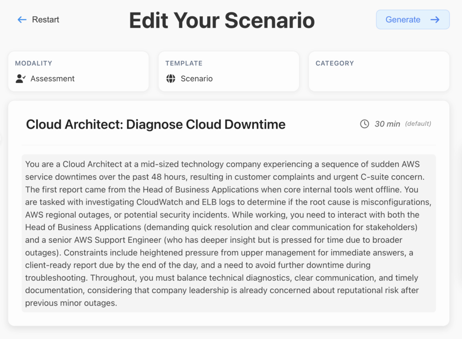The width and height of the screenshot is (462, 339).
Task: Click into the scenario description text box
Action: [x=228, y=233]
